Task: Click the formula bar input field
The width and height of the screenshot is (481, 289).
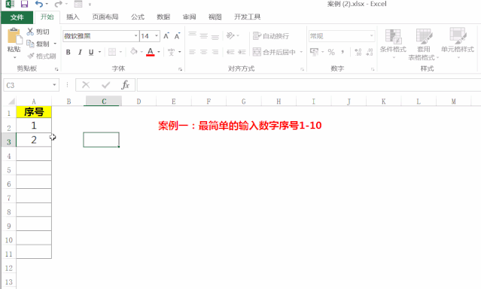Action: [309, 85]
